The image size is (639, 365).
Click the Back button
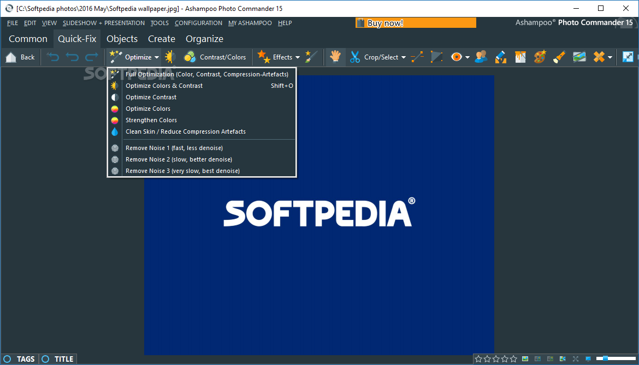pyautogui.click(x=20, y=57)
